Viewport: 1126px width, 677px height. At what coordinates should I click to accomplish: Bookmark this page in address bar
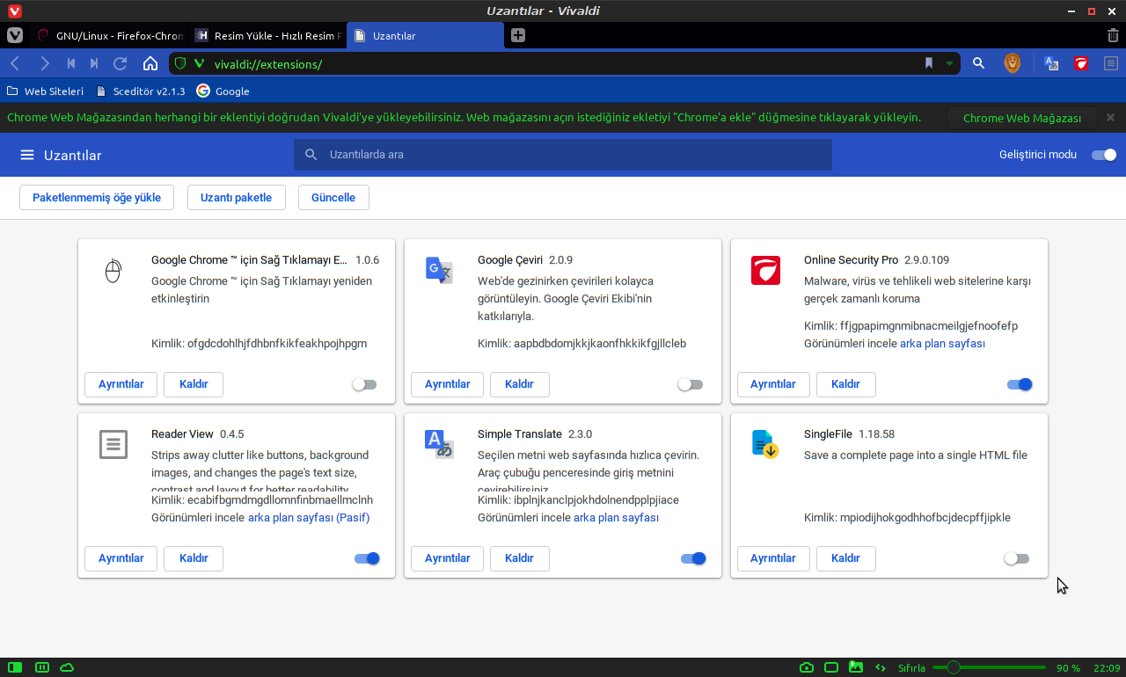(x=928, y=63)
